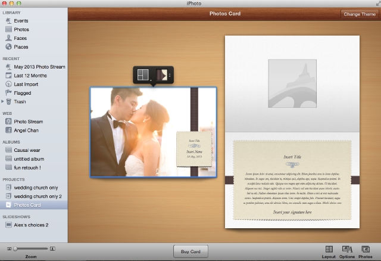This screenshot has height=261, width=381.
Task: Open the Facebook album Angel Chan
Action: (27, 130)
